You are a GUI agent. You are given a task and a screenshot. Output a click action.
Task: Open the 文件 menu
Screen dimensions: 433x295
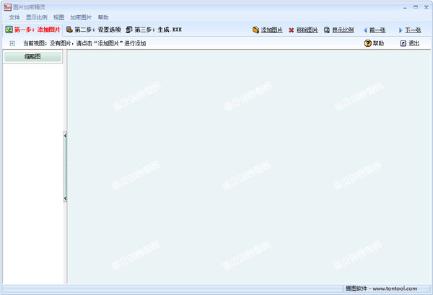coord(14,17)
